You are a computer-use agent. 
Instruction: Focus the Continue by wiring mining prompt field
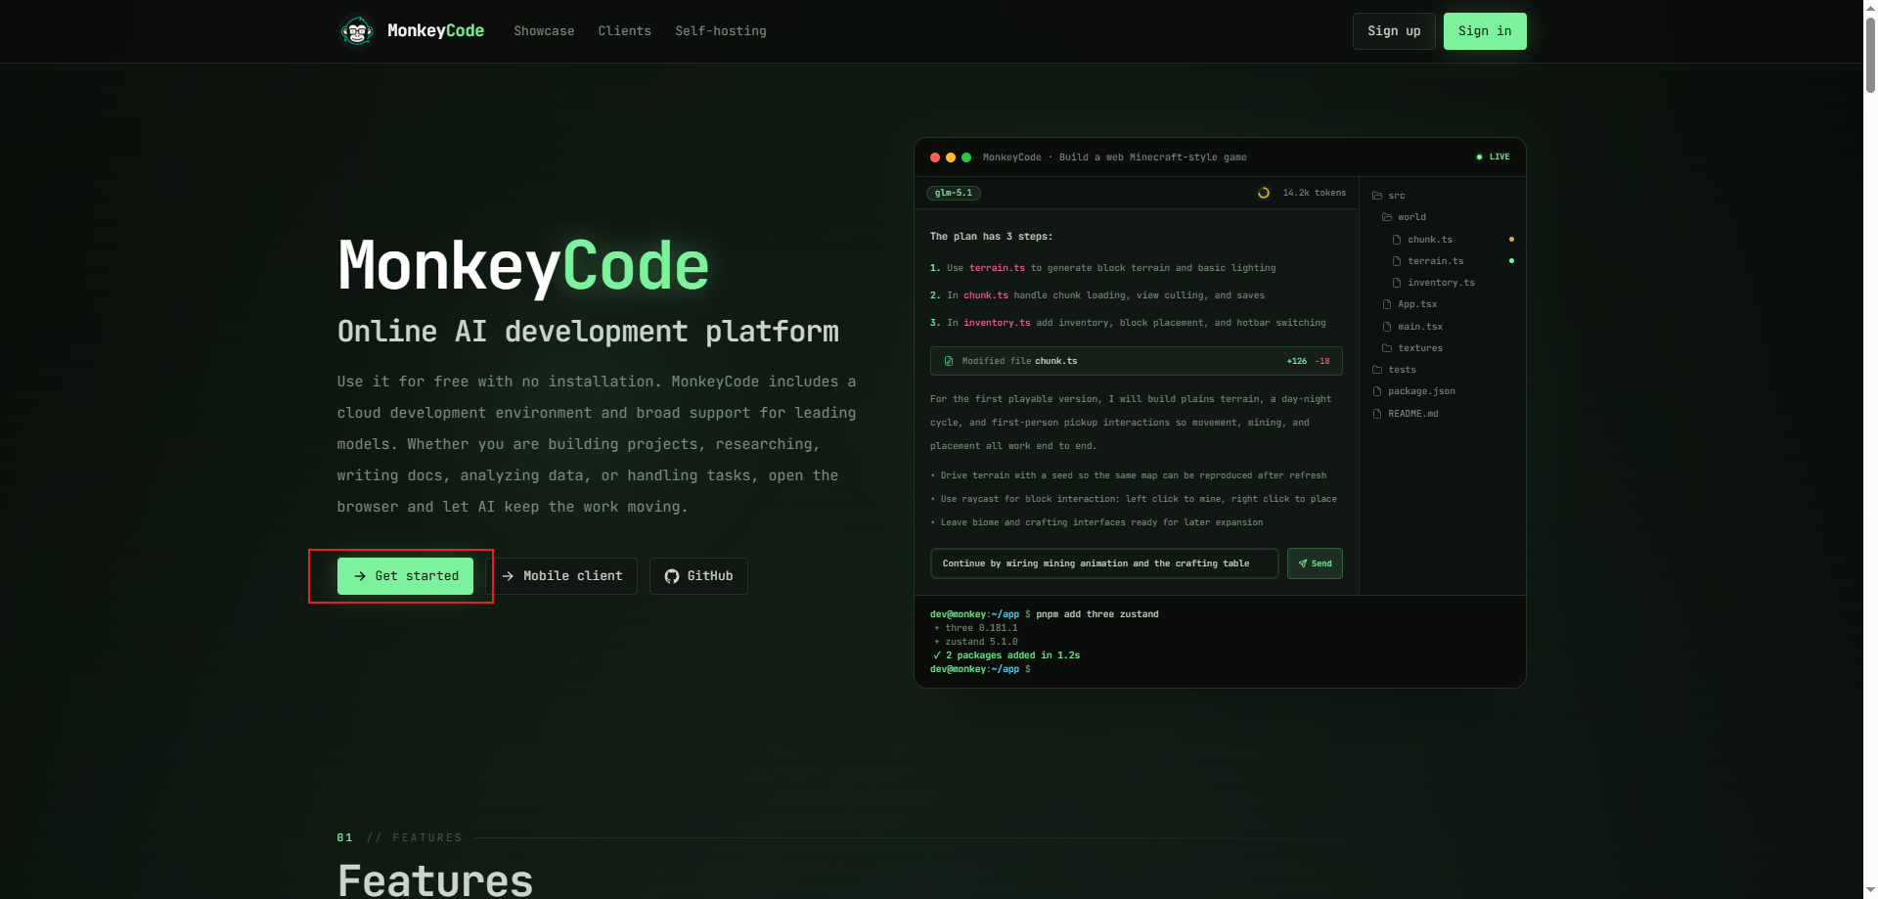click(1104, 563)
